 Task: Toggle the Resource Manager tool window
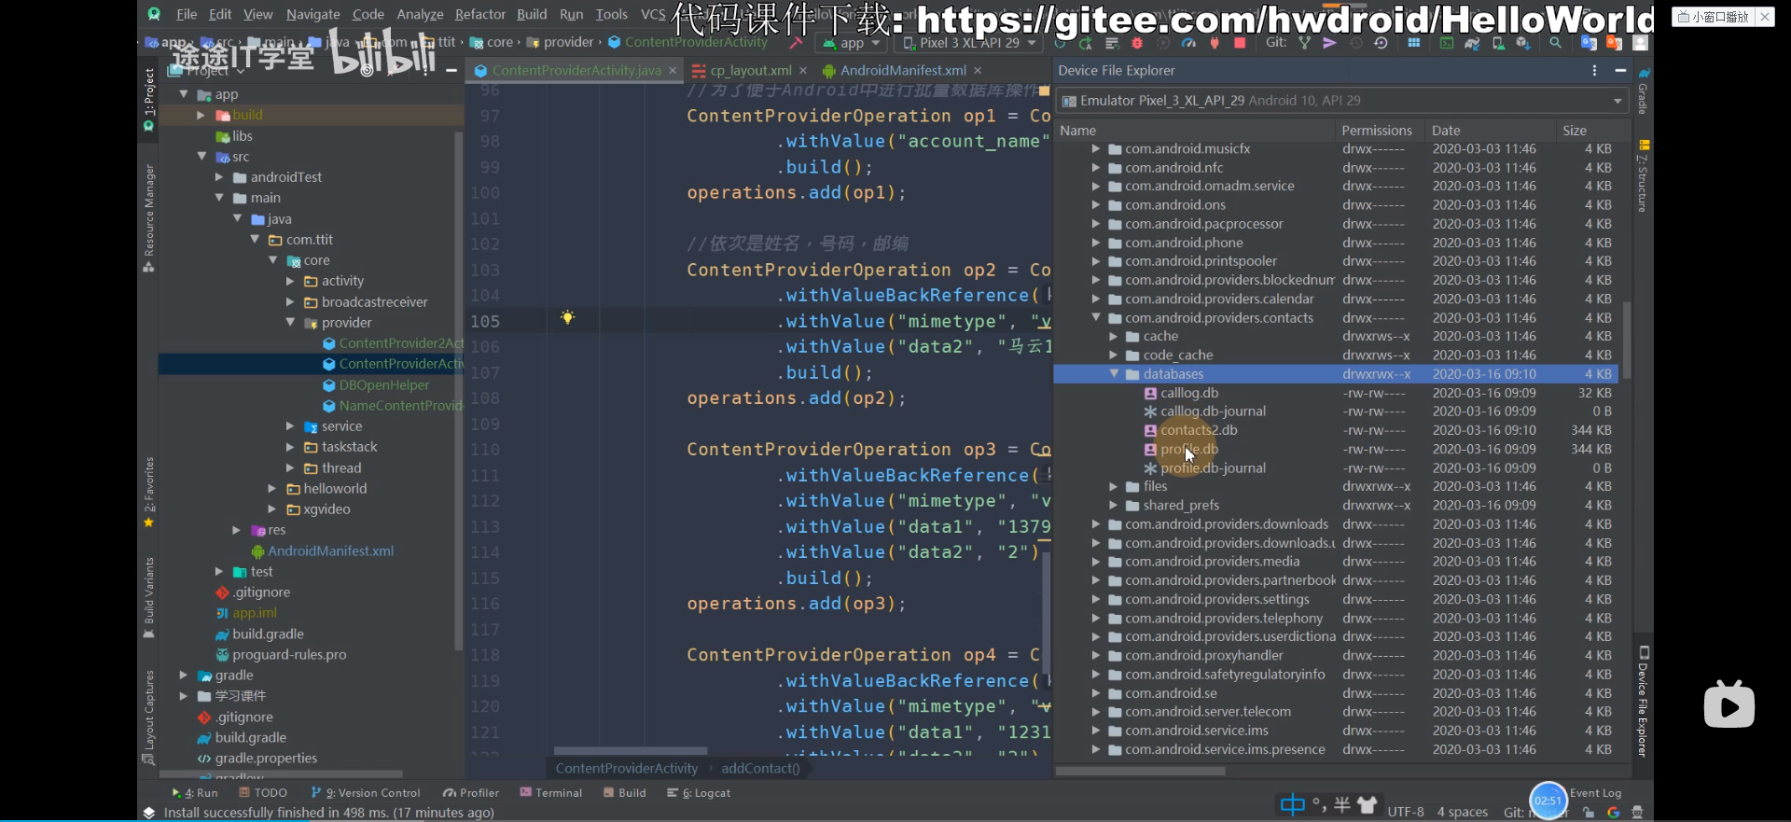pos(148,218)
